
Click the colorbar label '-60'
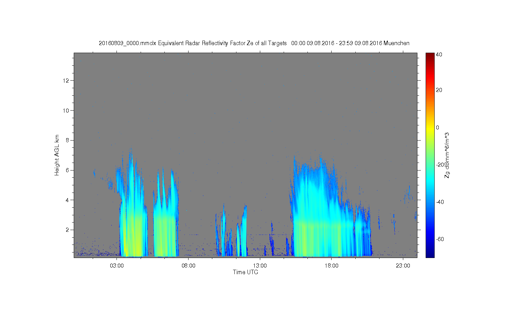(440, 239)
